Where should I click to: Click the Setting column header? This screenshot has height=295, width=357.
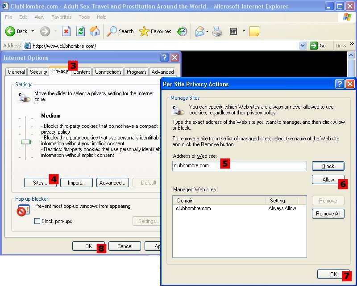[x=282, y=200]
